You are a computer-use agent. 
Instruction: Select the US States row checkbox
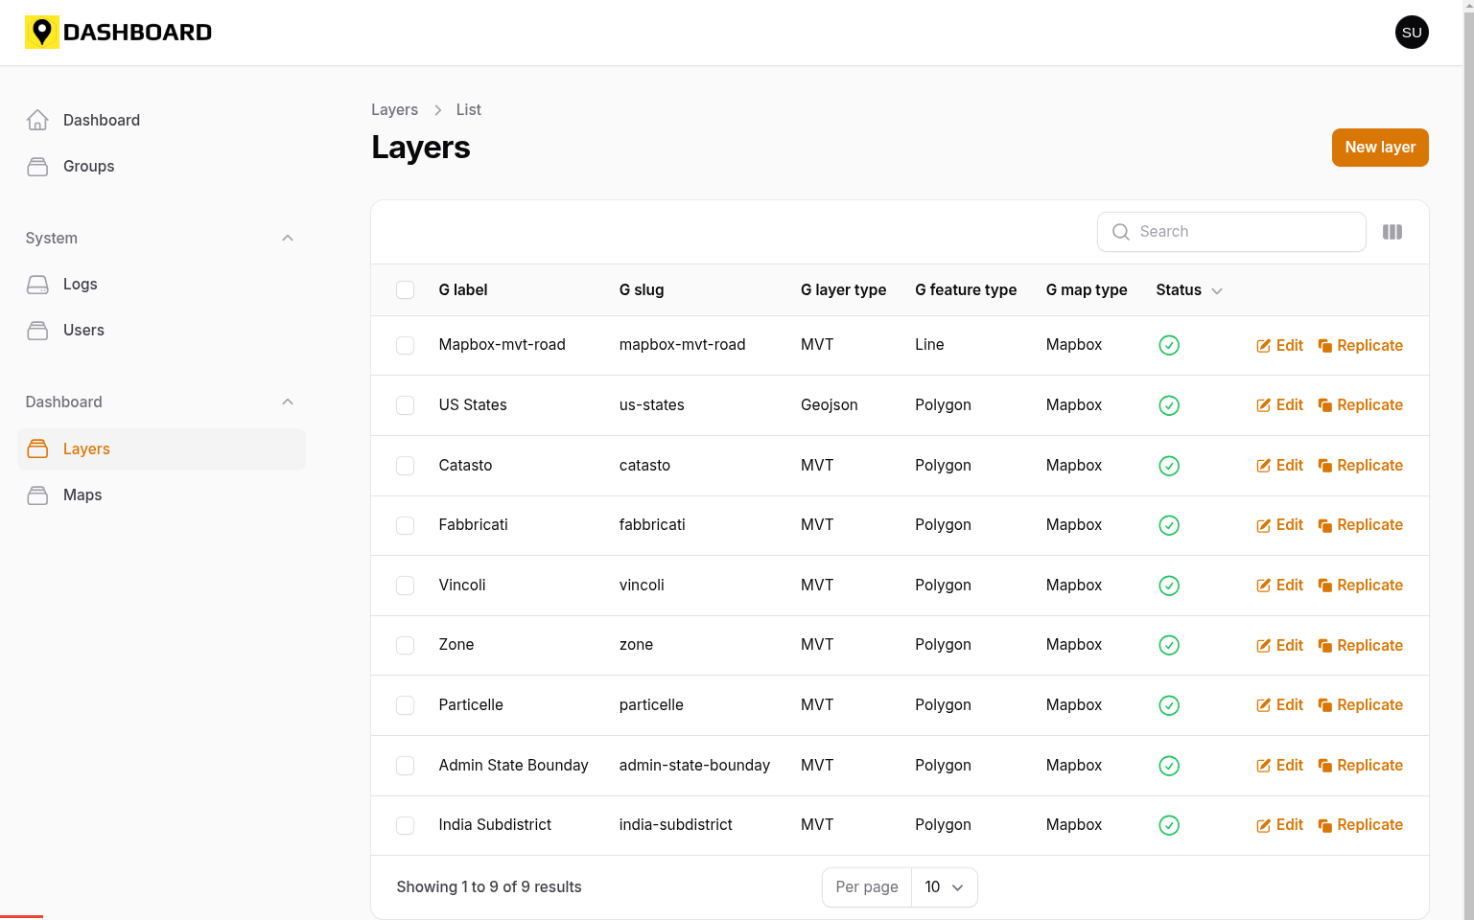406,405
